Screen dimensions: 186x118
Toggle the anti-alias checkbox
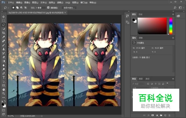pyautogui.click(x=48, y=8)
